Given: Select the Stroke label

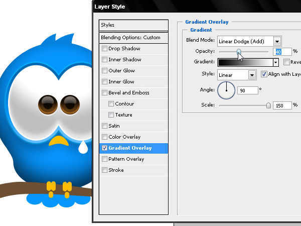Looking at the screenshot, I should click(x=116, y=170).
